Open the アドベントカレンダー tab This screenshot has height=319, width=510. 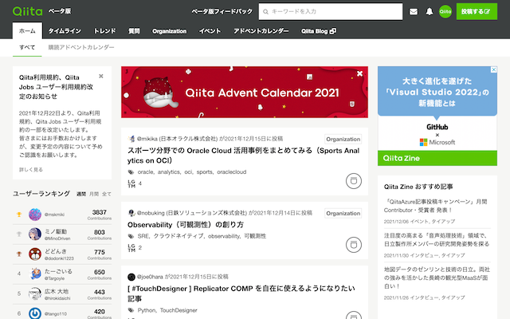[x=261, y=31]
